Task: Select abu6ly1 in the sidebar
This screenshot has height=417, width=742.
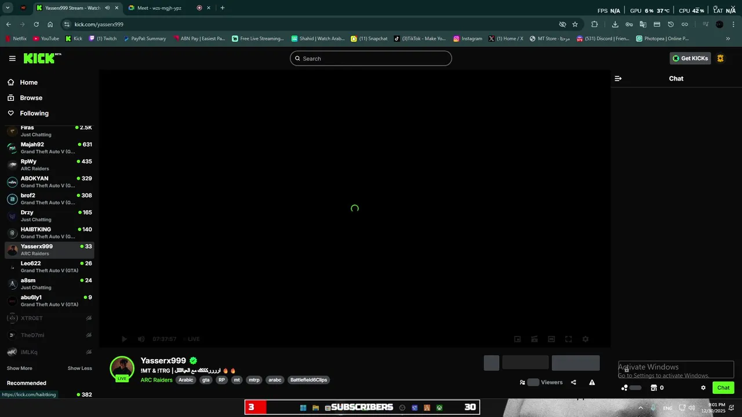Action: tap(49, 301)
